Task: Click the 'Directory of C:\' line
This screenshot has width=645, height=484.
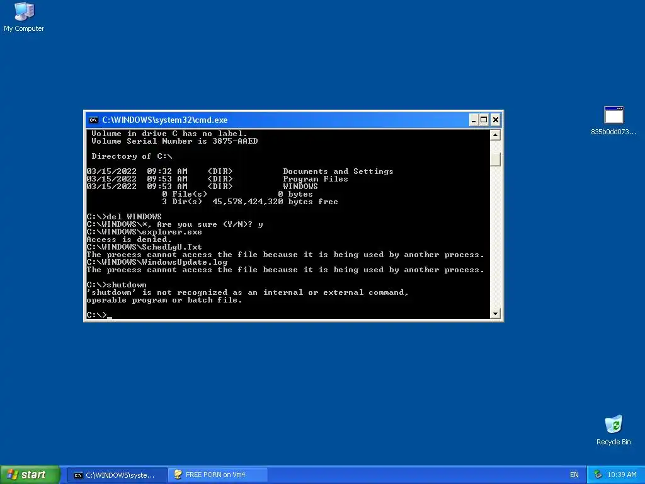Action: (132, 156)
